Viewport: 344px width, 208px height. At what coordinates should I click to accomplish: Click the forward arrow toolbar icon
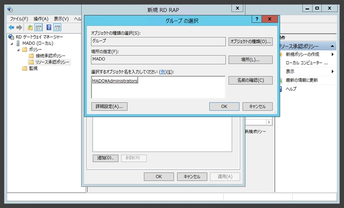click(19, 27)
